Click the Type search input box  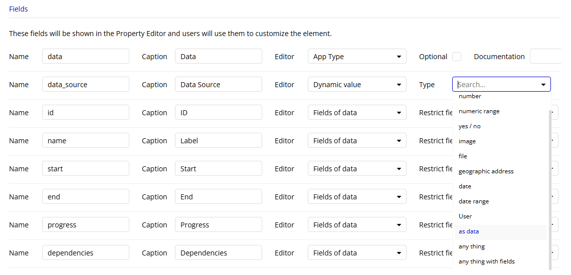coord(496,85)
